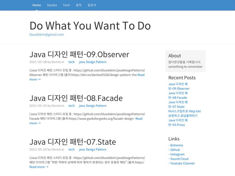Open post title Java 디자인 패턴-07.State

73,142
